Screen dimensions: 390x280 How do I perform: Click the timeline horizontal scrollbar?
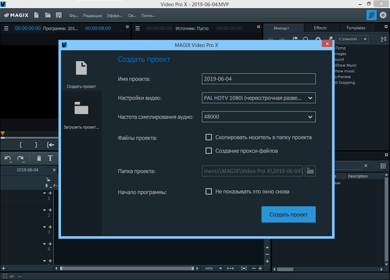click(127, 268)
